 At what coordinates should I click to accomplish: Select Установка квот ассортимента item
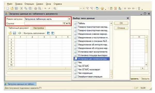[x=92, y=52]
